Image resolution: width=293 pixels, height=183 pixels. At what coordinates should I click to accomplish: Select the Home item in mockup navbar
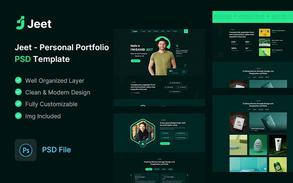(143, 31)
